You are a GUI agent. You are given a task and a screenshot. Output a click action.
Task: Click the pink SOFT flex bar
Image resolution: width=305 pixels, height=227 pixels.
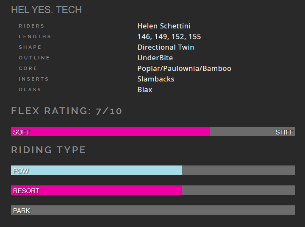[111, 132]
